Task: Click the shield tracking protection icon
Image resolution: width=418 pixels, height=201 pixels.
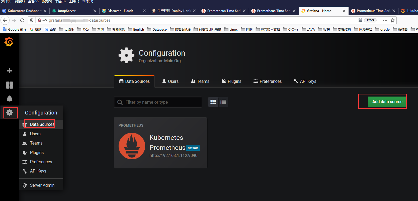Action: click(x=32, y=20)
